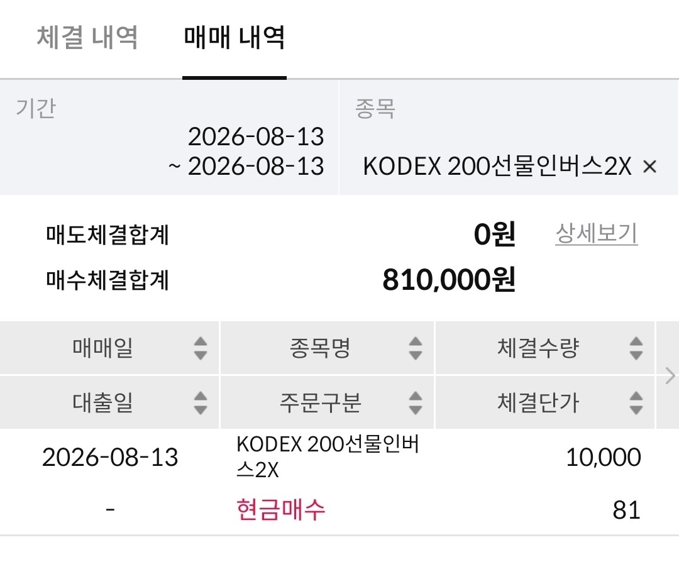The width and height of the screenshot is (679, 569).
Task: Click the 810,000원 buy total amount
Action: click(449, 280)
